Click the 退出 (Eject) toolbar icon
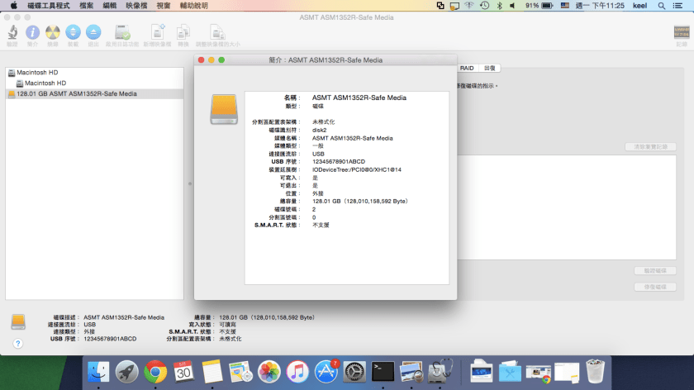The image size is (694, 390). [x=93, y=33]
